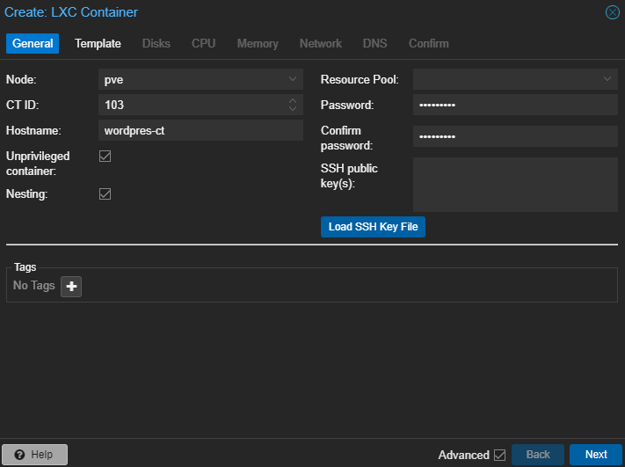This screenshot has width=625, height=467.
Task: Uncheck the Advanced checkbox
Action: [x=499, y=455]
